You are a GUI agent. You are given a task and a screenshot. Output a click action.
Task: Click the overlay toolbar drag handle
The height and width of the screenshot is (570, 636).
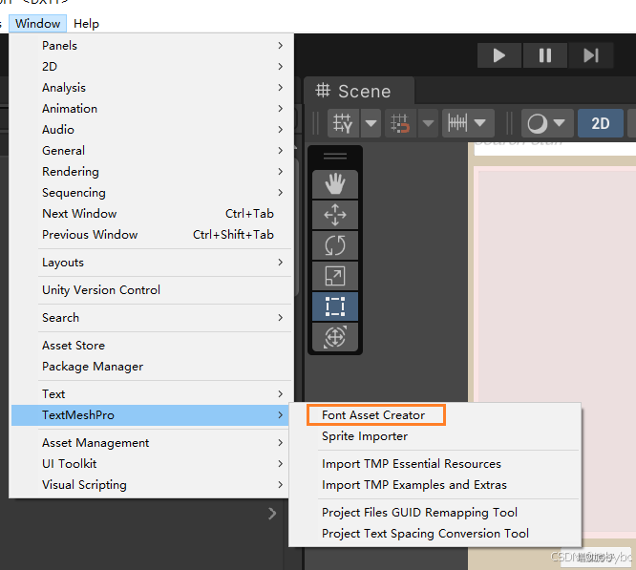pos(335,156)
